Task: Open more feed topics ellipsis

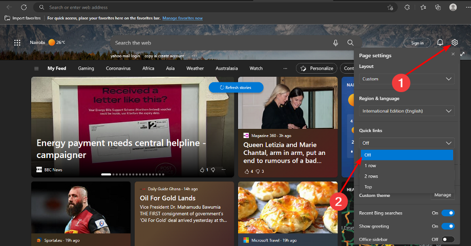Action: click(x=285, y=69)
